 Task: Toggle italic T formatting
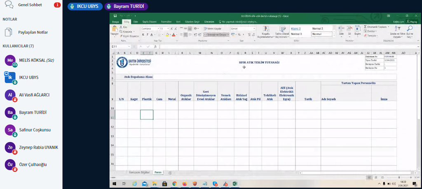tap(147, 35)
